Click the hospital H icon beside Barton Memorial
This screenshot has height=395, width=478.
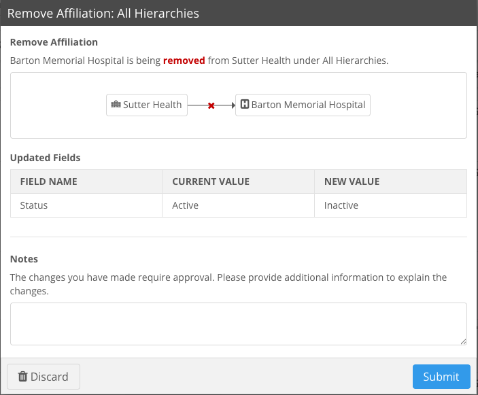click(245, 105)
